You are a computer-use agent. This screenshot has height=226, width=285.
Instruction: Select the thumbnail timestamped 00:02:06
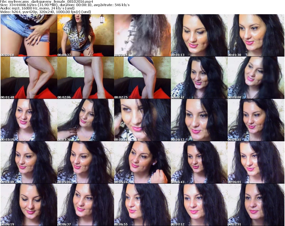point(85,78)
